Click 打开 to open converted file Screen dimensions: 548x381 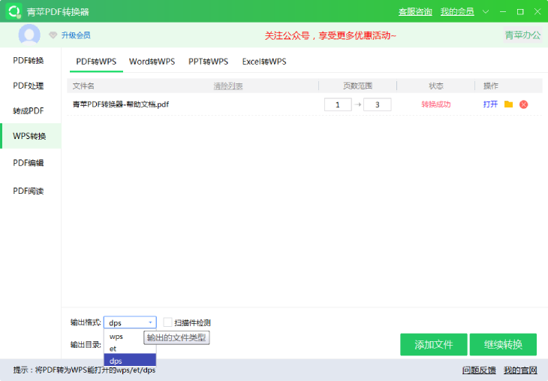point(490,104)
